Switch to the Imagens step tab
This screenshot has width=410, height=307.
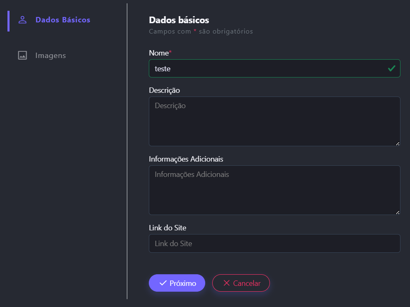tap(50, 56)
